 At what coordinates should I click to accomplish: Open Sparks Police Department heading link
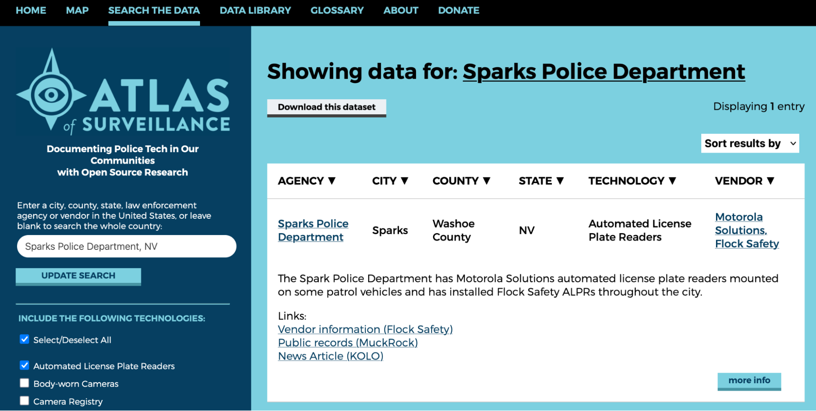click(604, 72)
